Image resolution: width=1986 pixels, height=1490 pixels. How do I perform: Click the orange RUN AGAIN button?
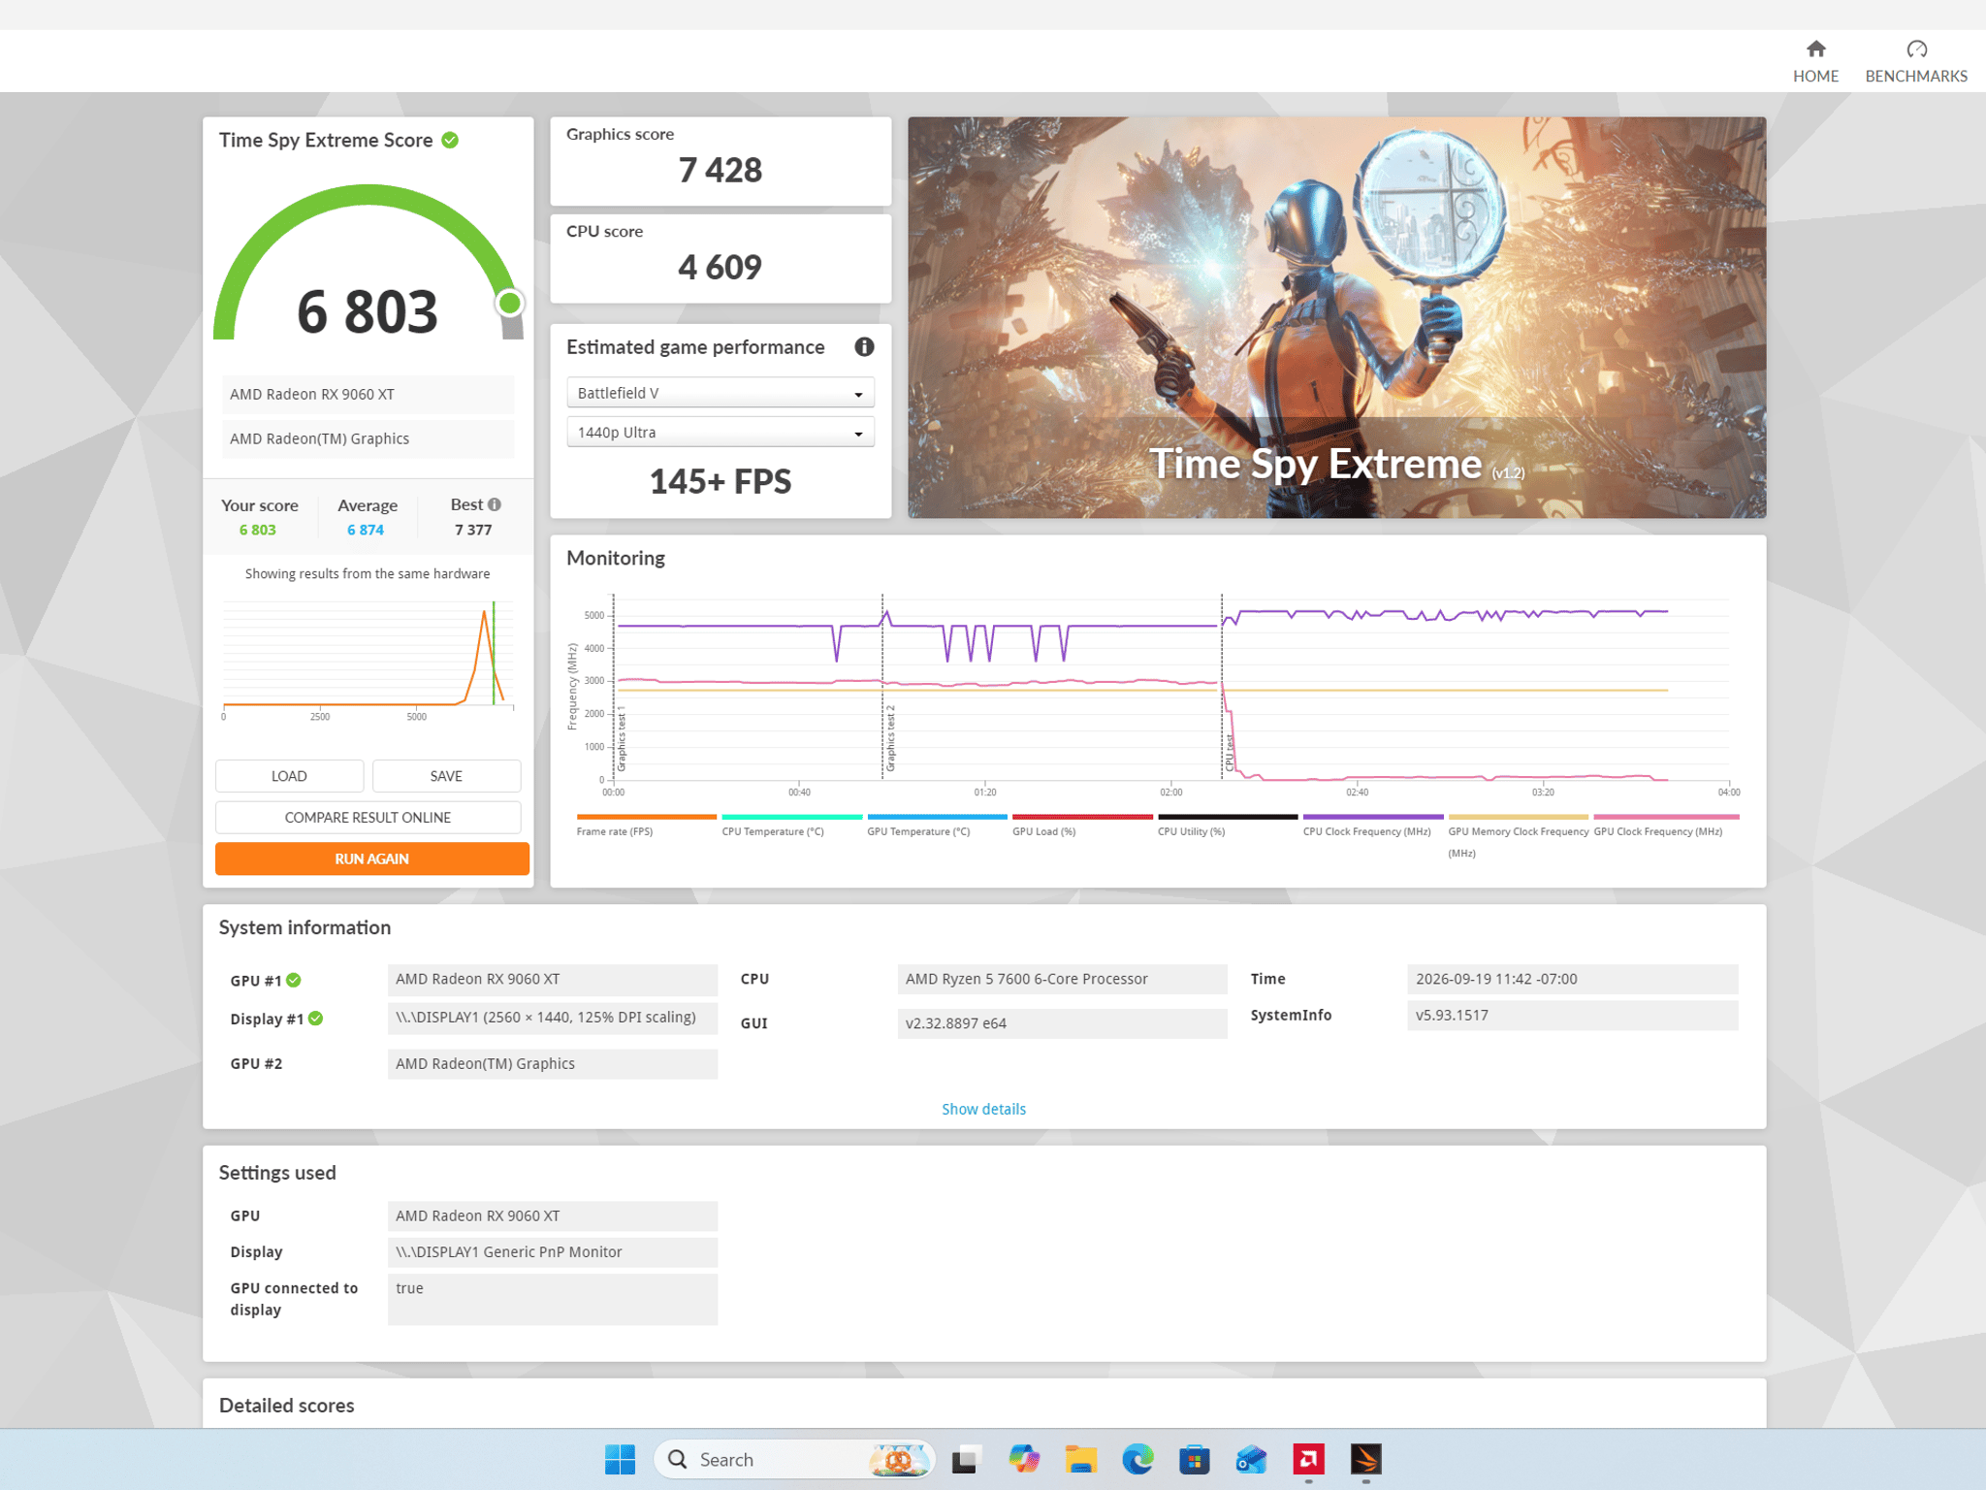click(x=372, y=858)
